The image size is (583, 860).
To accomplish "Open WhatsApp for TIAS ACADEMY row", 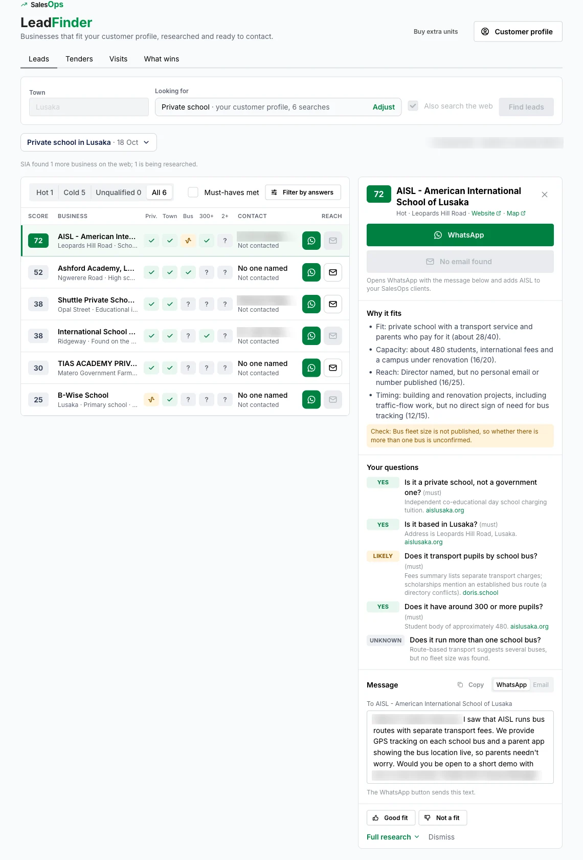I will (311, 368).
